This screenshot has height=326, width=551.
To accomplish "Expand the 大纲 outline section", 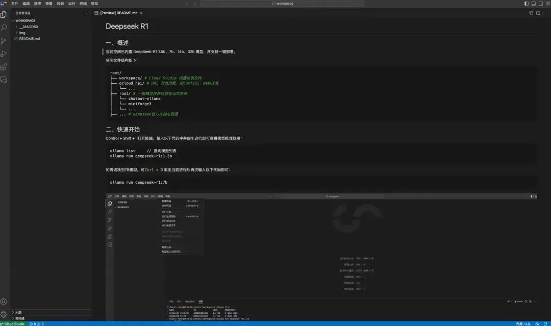I will [13, 312].
